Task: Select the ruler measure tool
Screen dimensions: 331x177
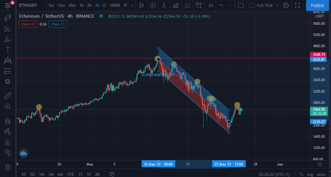Action: pos(8,96)
